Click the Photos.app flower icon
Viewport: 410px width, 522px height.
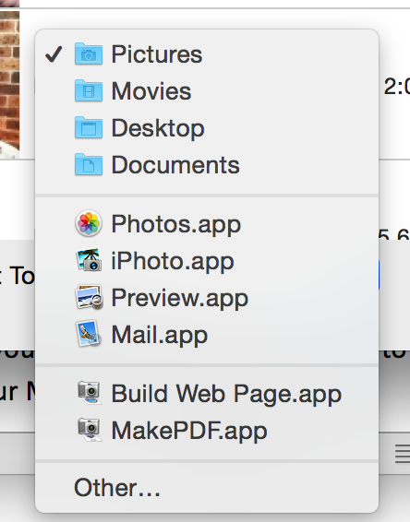pos(89,223)
